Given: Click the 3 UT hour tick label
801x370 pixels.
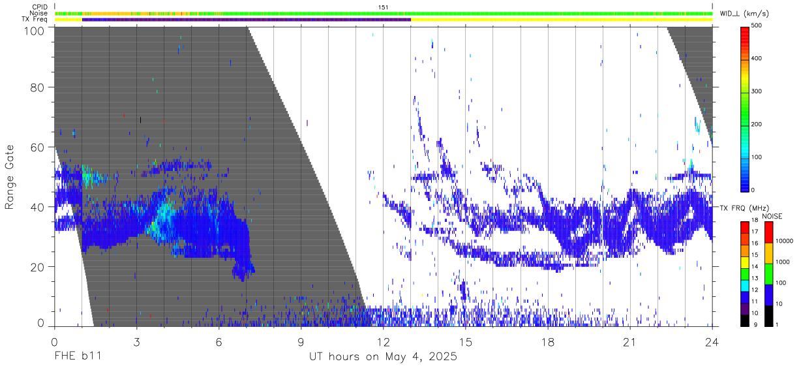Looking at the screenshot, I should point(136,342).
